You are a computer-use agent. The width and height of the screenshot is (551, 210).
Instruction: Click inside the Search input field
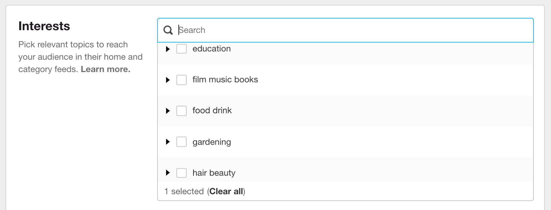coord(310,30)
